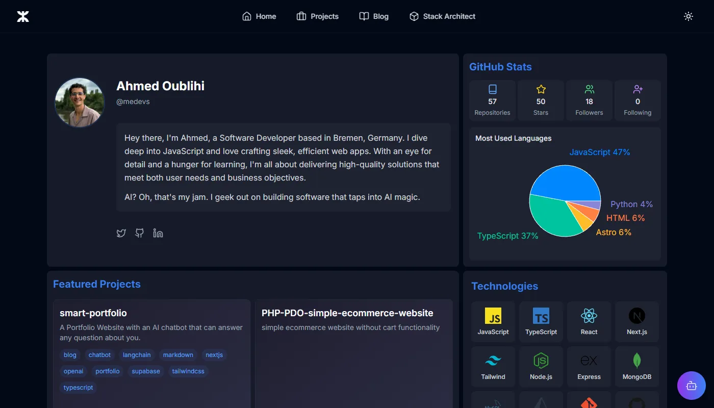The height and width of the screenshot is (408, 714).
Task: Click the nextjs tag chip
Action: (x=214, y=355)
